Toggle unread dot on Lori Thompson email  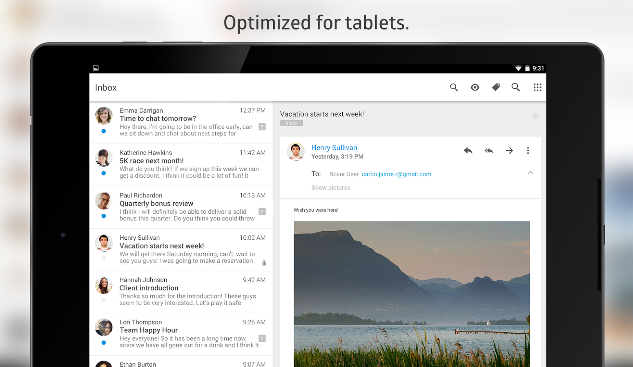coord(104,343)
